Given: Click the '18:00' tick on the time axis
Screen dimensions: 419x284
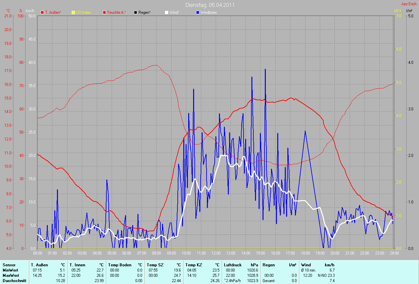Looking at the screenshot, I should point(305,253).
